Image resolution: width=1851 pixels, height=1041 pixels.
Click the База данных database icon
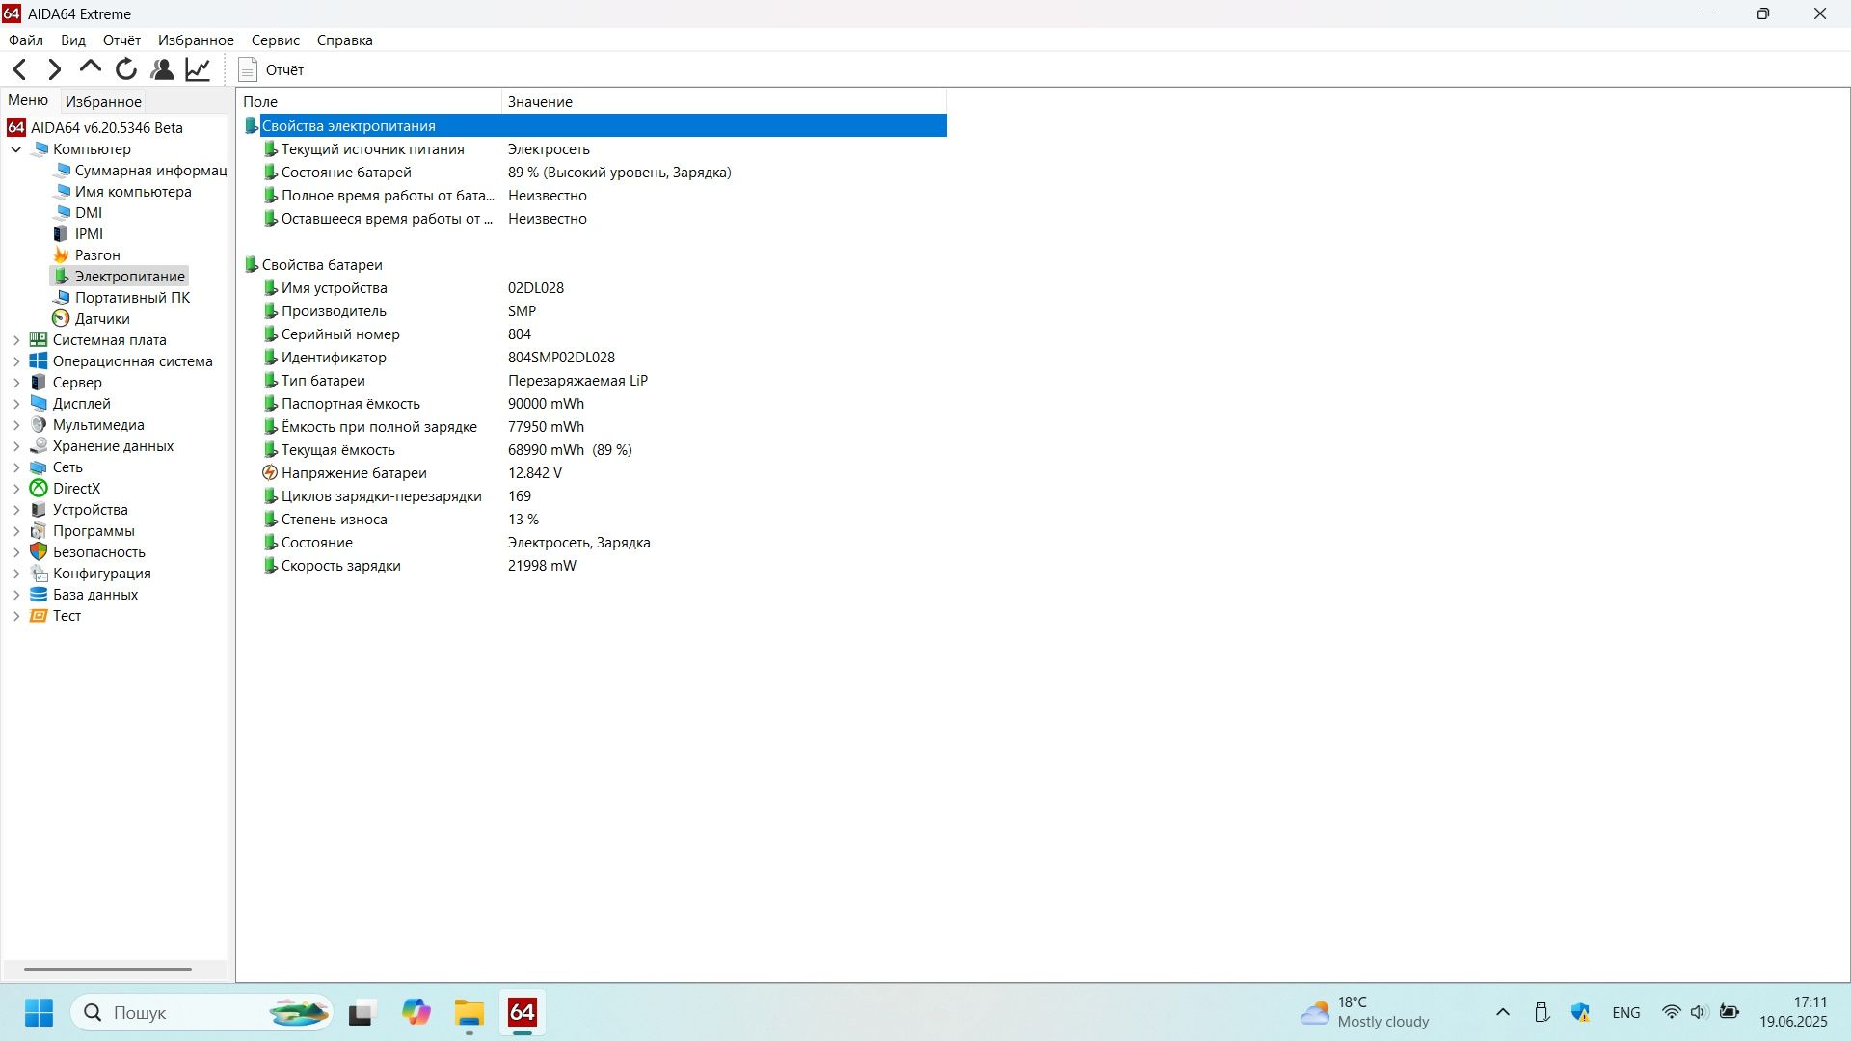[39, 595]
